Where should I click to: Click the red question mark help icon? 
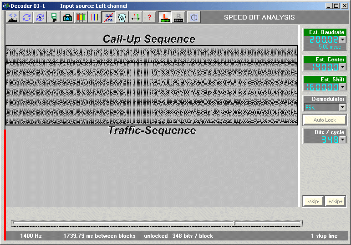149,17
